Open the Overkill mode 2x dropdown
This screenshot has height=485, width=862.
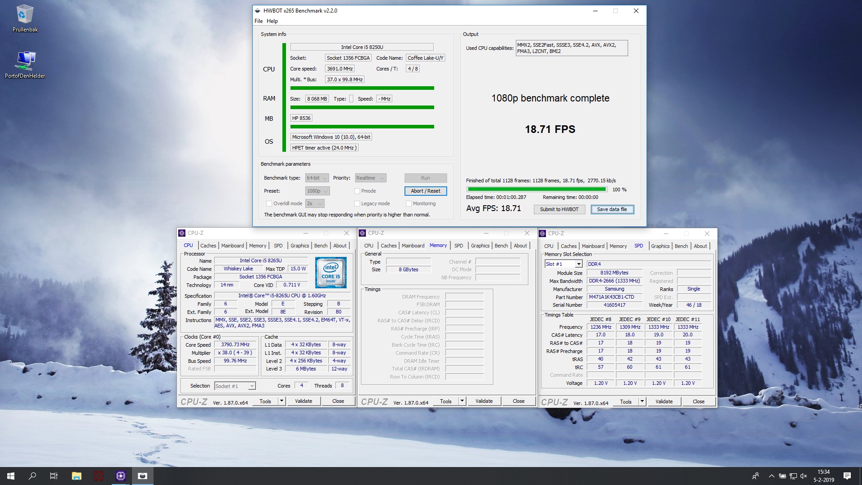point(315,203)
